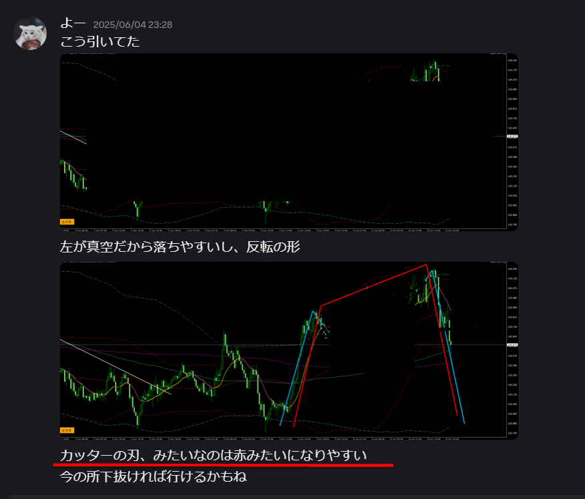
Task: Click the orange label in the first chart
Action: [67, 221]
